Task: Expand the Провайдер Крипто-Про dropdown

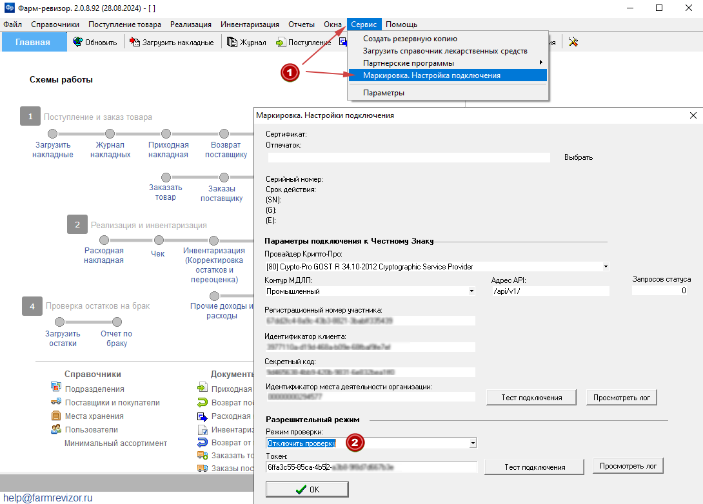Action: [x=606, y=267]
